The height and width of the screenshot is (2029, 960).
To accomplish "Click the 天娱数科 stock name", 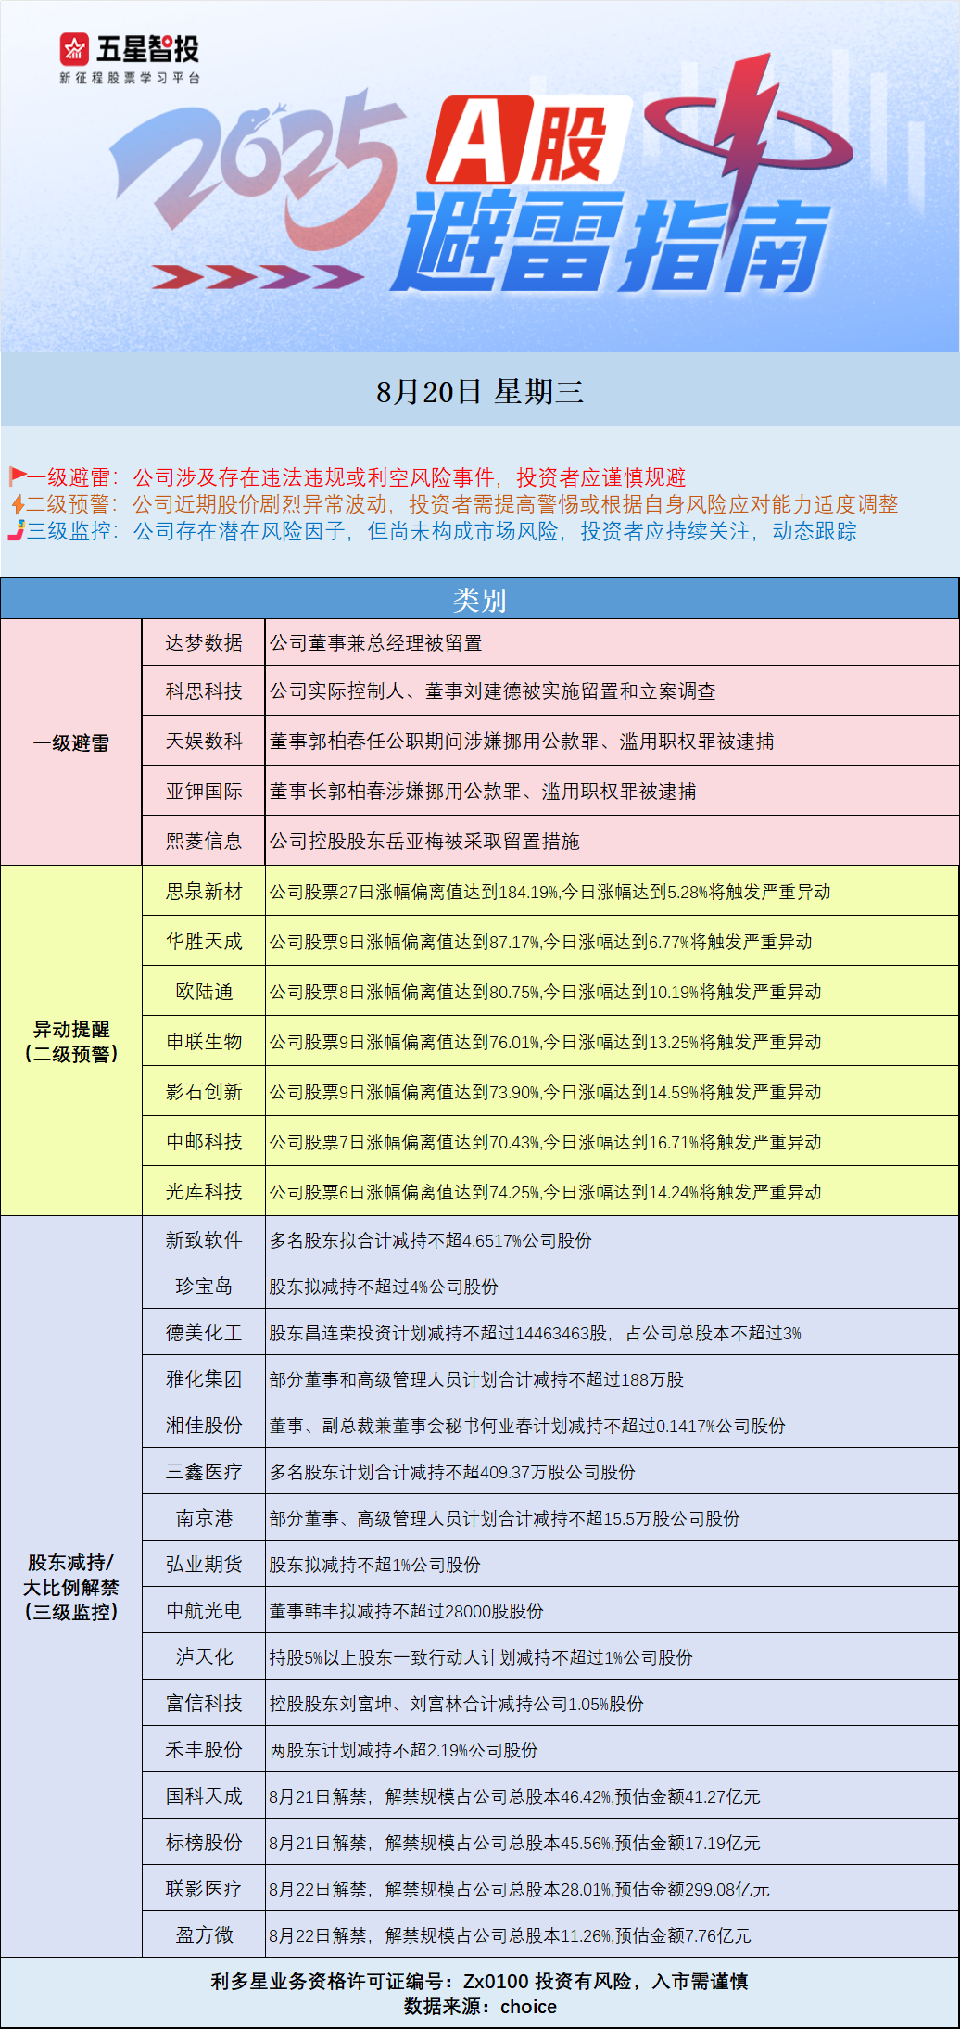I will point(204,742).
